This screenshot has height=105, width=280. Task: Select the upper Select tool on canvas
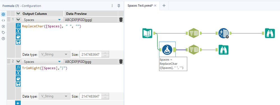pos(194,33)
